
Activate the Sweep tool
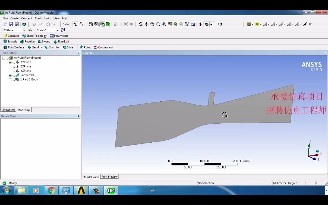(x=44, y=41)
